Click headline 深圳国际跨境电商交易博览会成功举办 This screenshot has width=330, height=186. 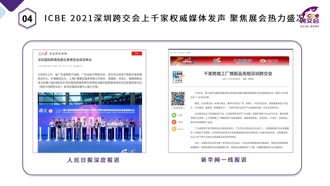(65, 60)
